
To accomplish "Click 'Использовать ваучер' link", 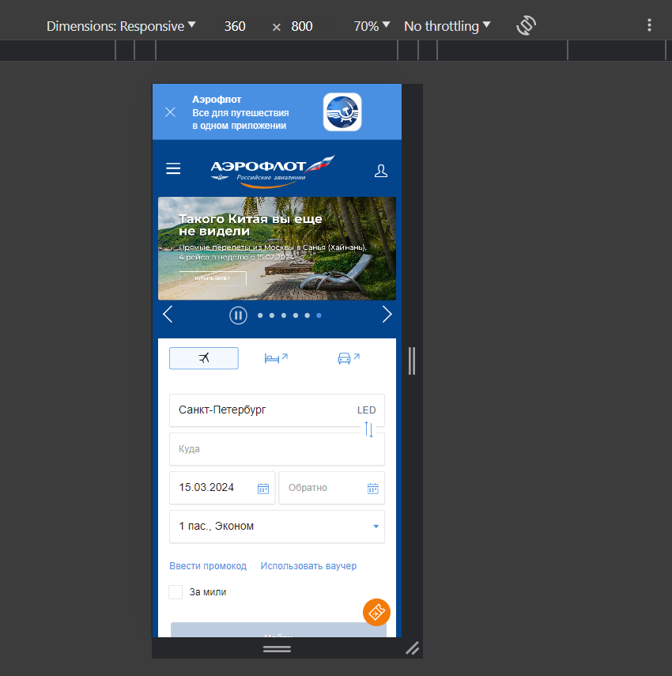I will coord(308,565).
